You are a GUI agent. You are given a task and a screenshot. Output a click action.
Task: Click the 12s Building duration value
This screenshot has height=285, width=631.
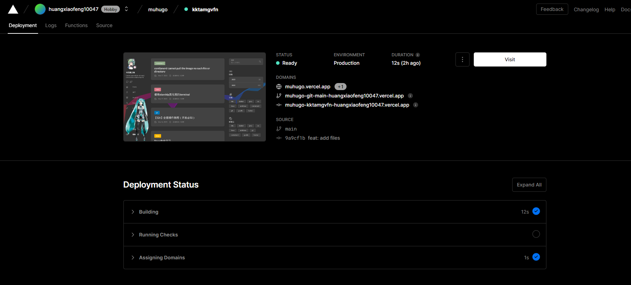click(x=525, y=212)
